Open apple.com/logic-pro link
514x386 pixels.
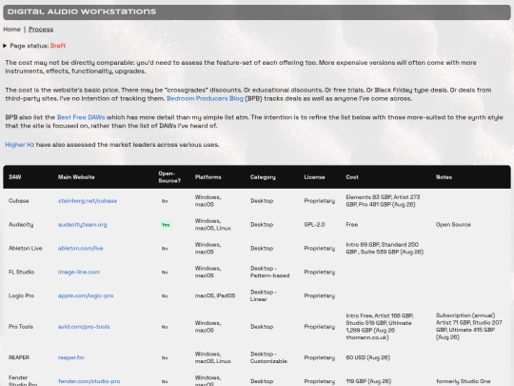pos(86,295)
